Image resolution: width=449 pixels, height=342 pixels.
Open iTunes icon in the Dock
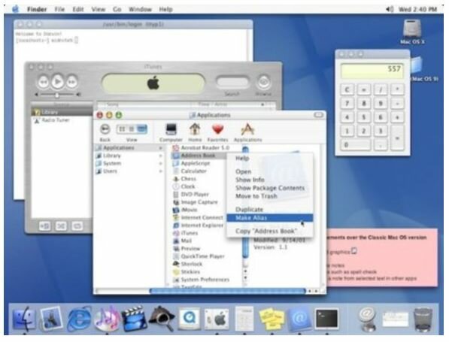(107, 319)
